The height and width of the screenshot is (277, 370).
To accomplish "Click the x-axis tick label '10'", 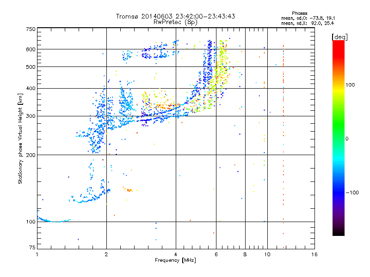I will [x=267, y=254].
